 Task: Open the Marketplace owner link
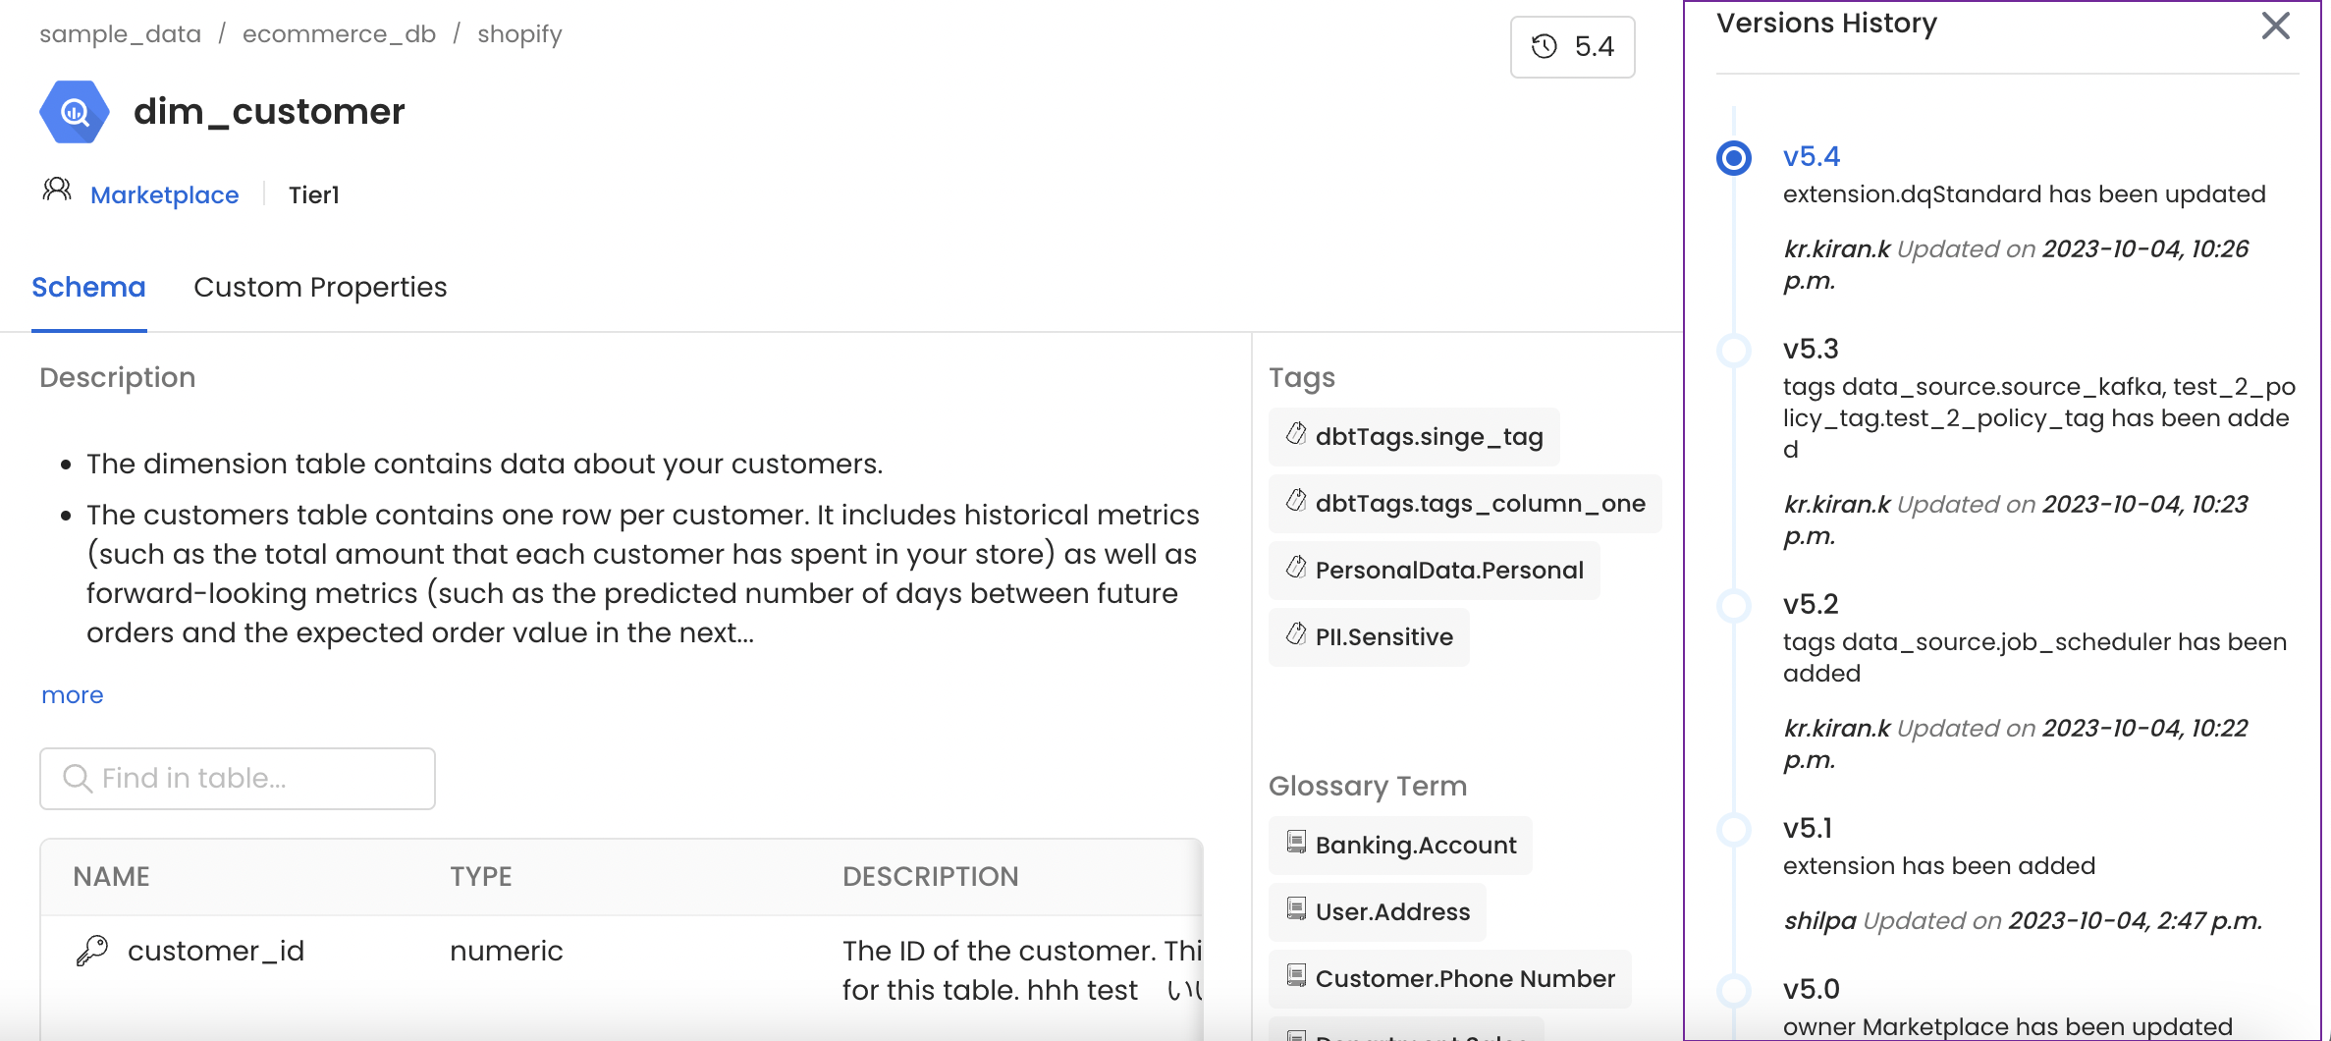(164, 195)
